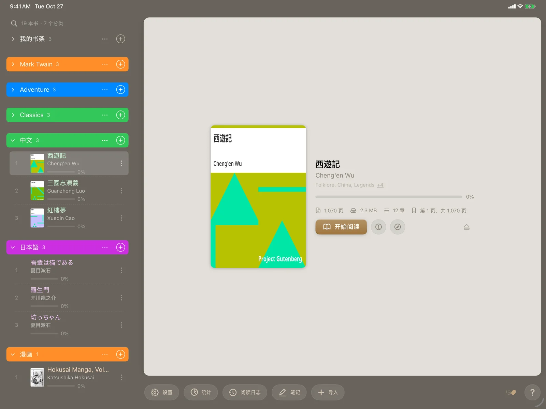Viewport: 546px width, 409px height.
Task: Open more options for Adventure collection
Action: coord(105,90)
